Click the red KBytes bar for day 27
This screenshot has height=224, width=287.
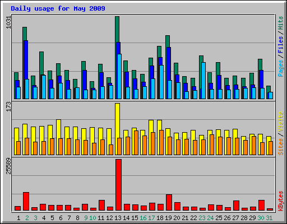point(236,206)
